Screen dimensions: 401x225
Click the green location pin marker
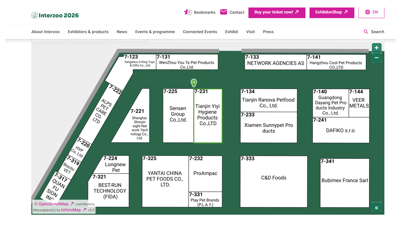(x=194, y=83)
